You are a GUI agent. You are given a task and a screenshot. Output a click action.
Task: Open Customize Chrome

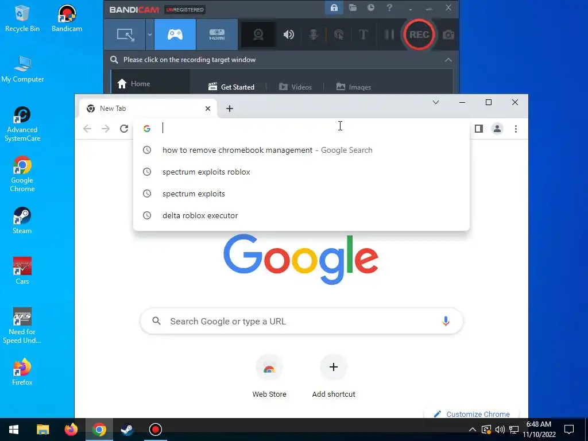472,414
